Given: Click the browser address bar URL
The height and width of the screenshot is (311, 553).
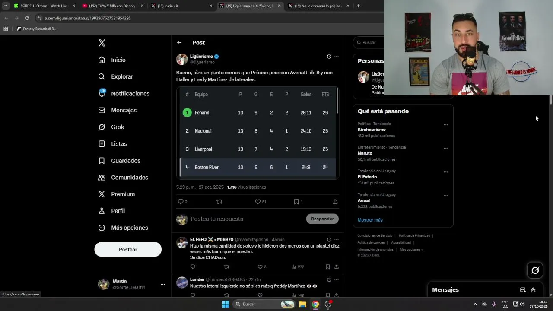Looking at the screenshot, I should [x=88, y=18].
